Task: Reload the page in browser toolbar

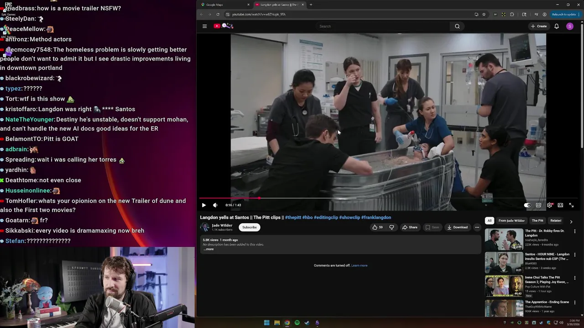Action: pyautogui.click(x=218, y=14)
